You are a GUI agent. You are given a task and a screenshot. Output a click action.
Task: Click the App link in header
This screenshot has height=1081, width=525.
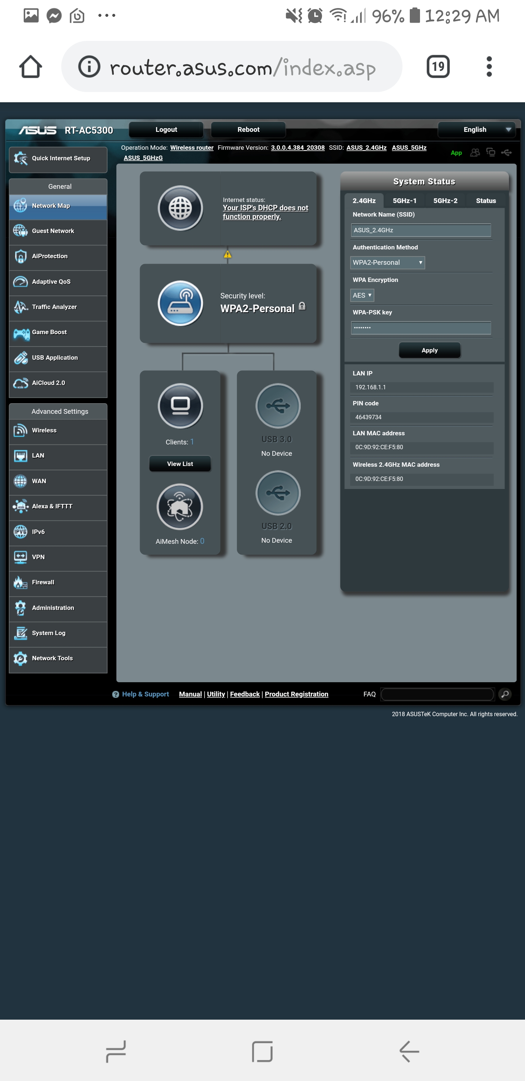tap(456, 153)
